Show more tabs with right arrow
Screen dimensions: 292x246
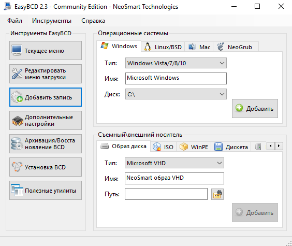[279, 146]
